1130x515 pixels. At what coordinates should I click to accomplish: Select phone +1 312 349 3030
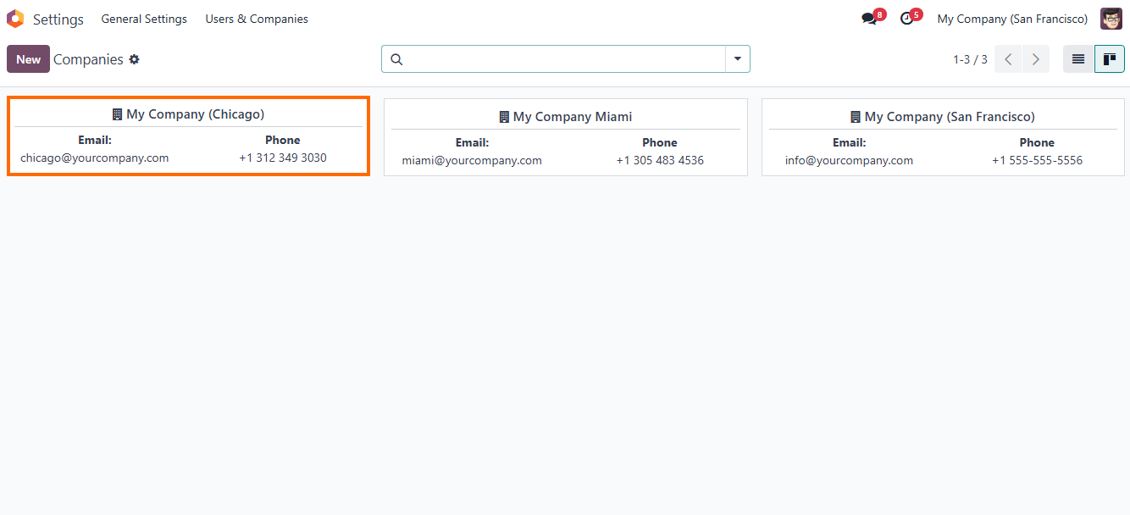tap(283, 158)
